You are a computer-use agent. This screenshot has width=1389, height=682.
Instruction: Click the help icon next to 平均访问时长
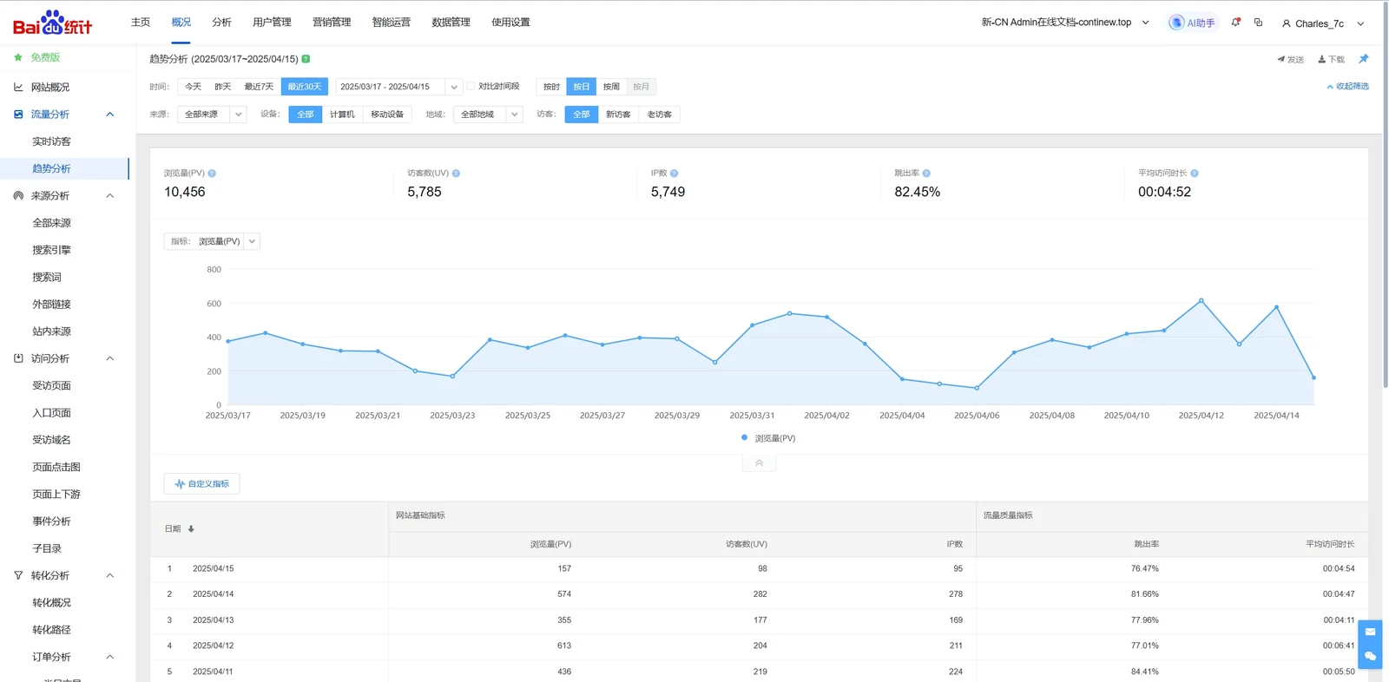pyautogui.click(x=1195, y=174)
